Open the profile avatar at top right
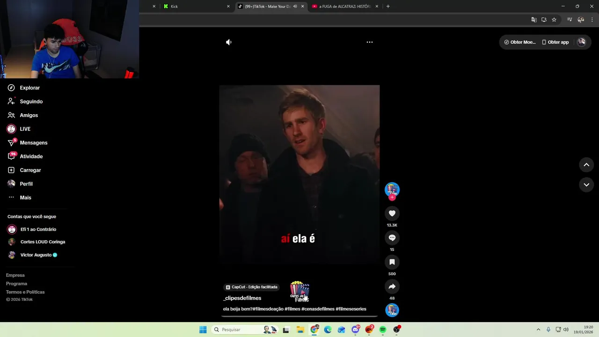 (x=581, y=42)
